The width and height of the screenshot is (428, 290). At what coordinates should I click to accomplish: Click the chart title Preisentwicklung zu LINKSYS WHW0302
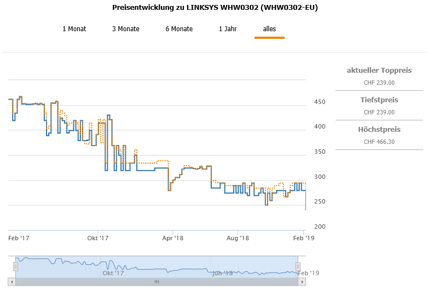point(215,8)
